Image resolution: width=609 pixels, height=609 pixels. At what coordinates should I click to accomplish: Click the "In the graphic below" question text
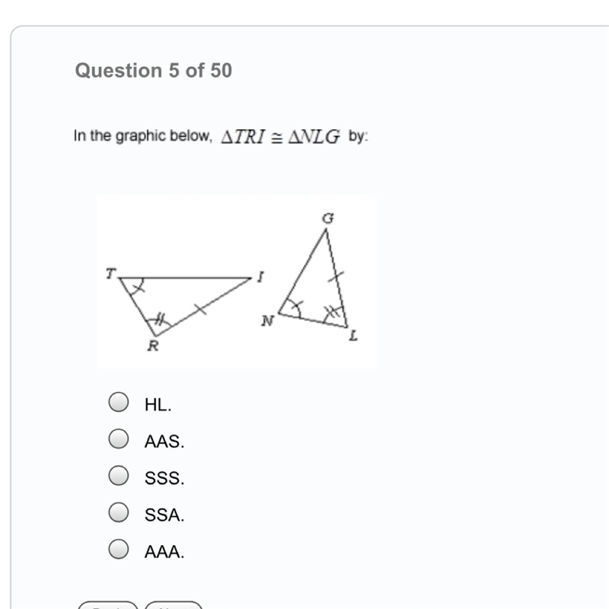click(142, 136)
